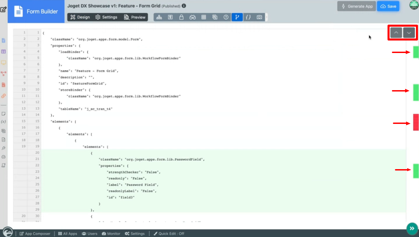Click the line '"label": "Password Field"'
The width and height of the screenshot is (419, 237).
pyautogui.click(x=132, y=185)
